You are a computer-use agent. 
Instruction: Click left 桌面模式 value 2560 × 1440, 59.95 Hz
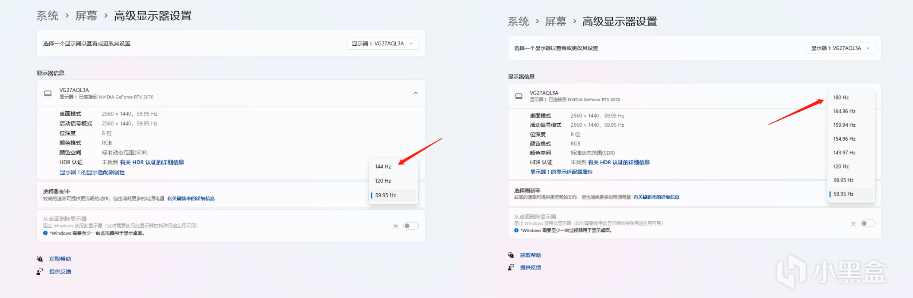point(130,114)
